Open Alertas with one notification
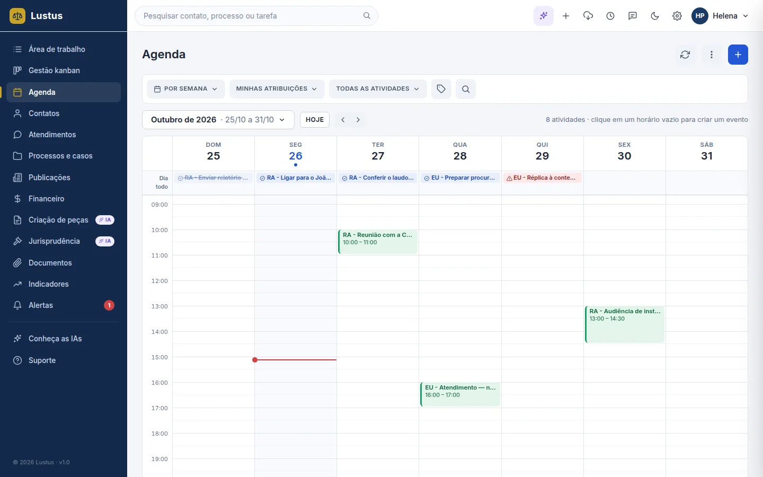 tap(64, 305)
